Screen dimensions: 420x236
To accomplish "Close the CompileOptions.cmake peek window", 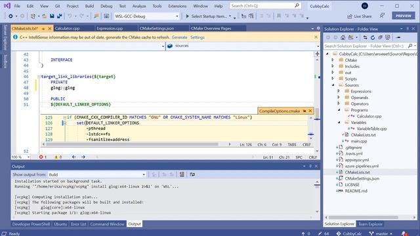I will pos(310,111).
